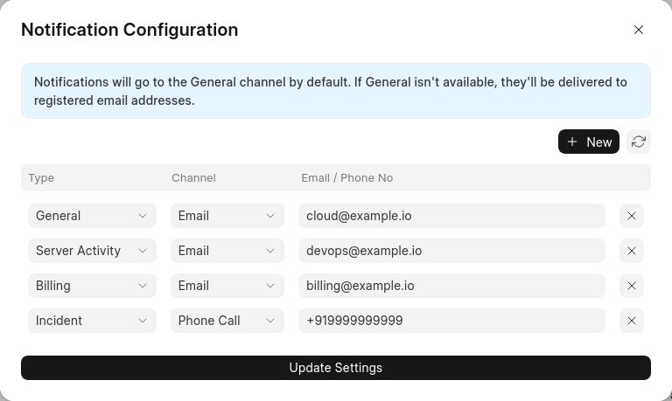Change the Incident type dropdown
The width and height of the screenshot is (672, 401).
click(92, 321)
